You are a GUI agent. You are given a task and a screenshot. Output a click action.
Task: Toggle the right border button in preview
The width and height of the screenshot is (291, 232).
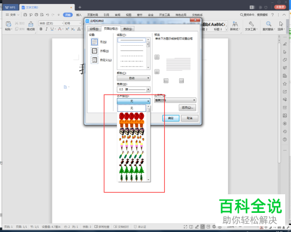[182, 81]
